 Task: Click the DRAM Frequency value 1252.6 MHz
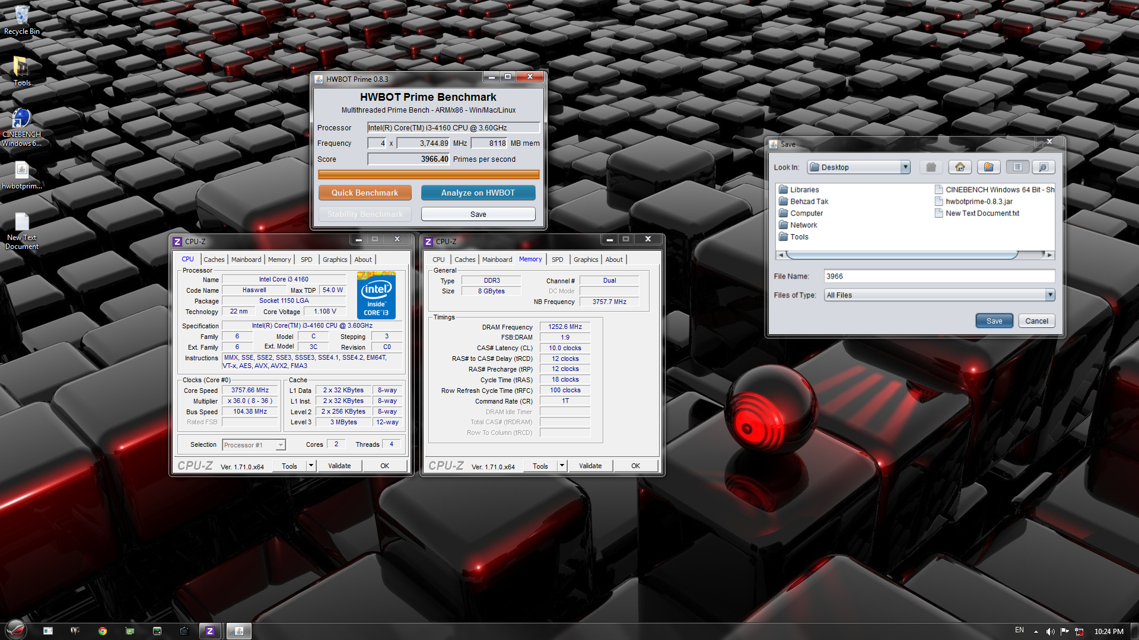point(565,327)
